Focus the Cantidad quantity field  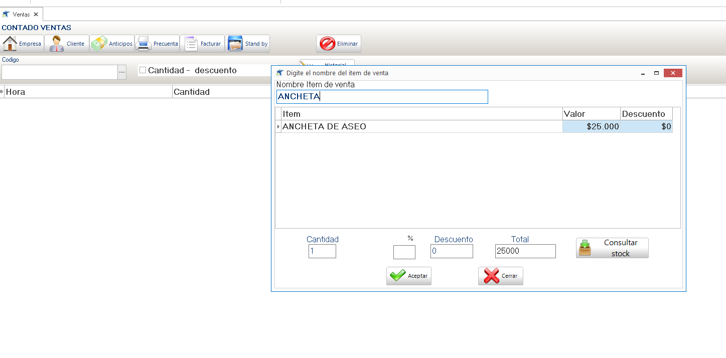point(322,251)
